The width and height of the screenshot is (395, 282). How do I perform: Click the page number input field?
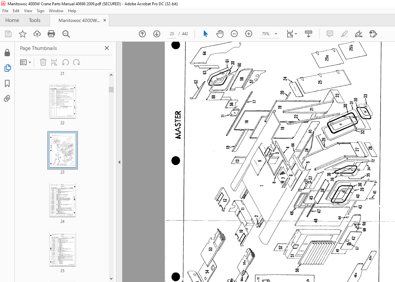pos(172,34)
